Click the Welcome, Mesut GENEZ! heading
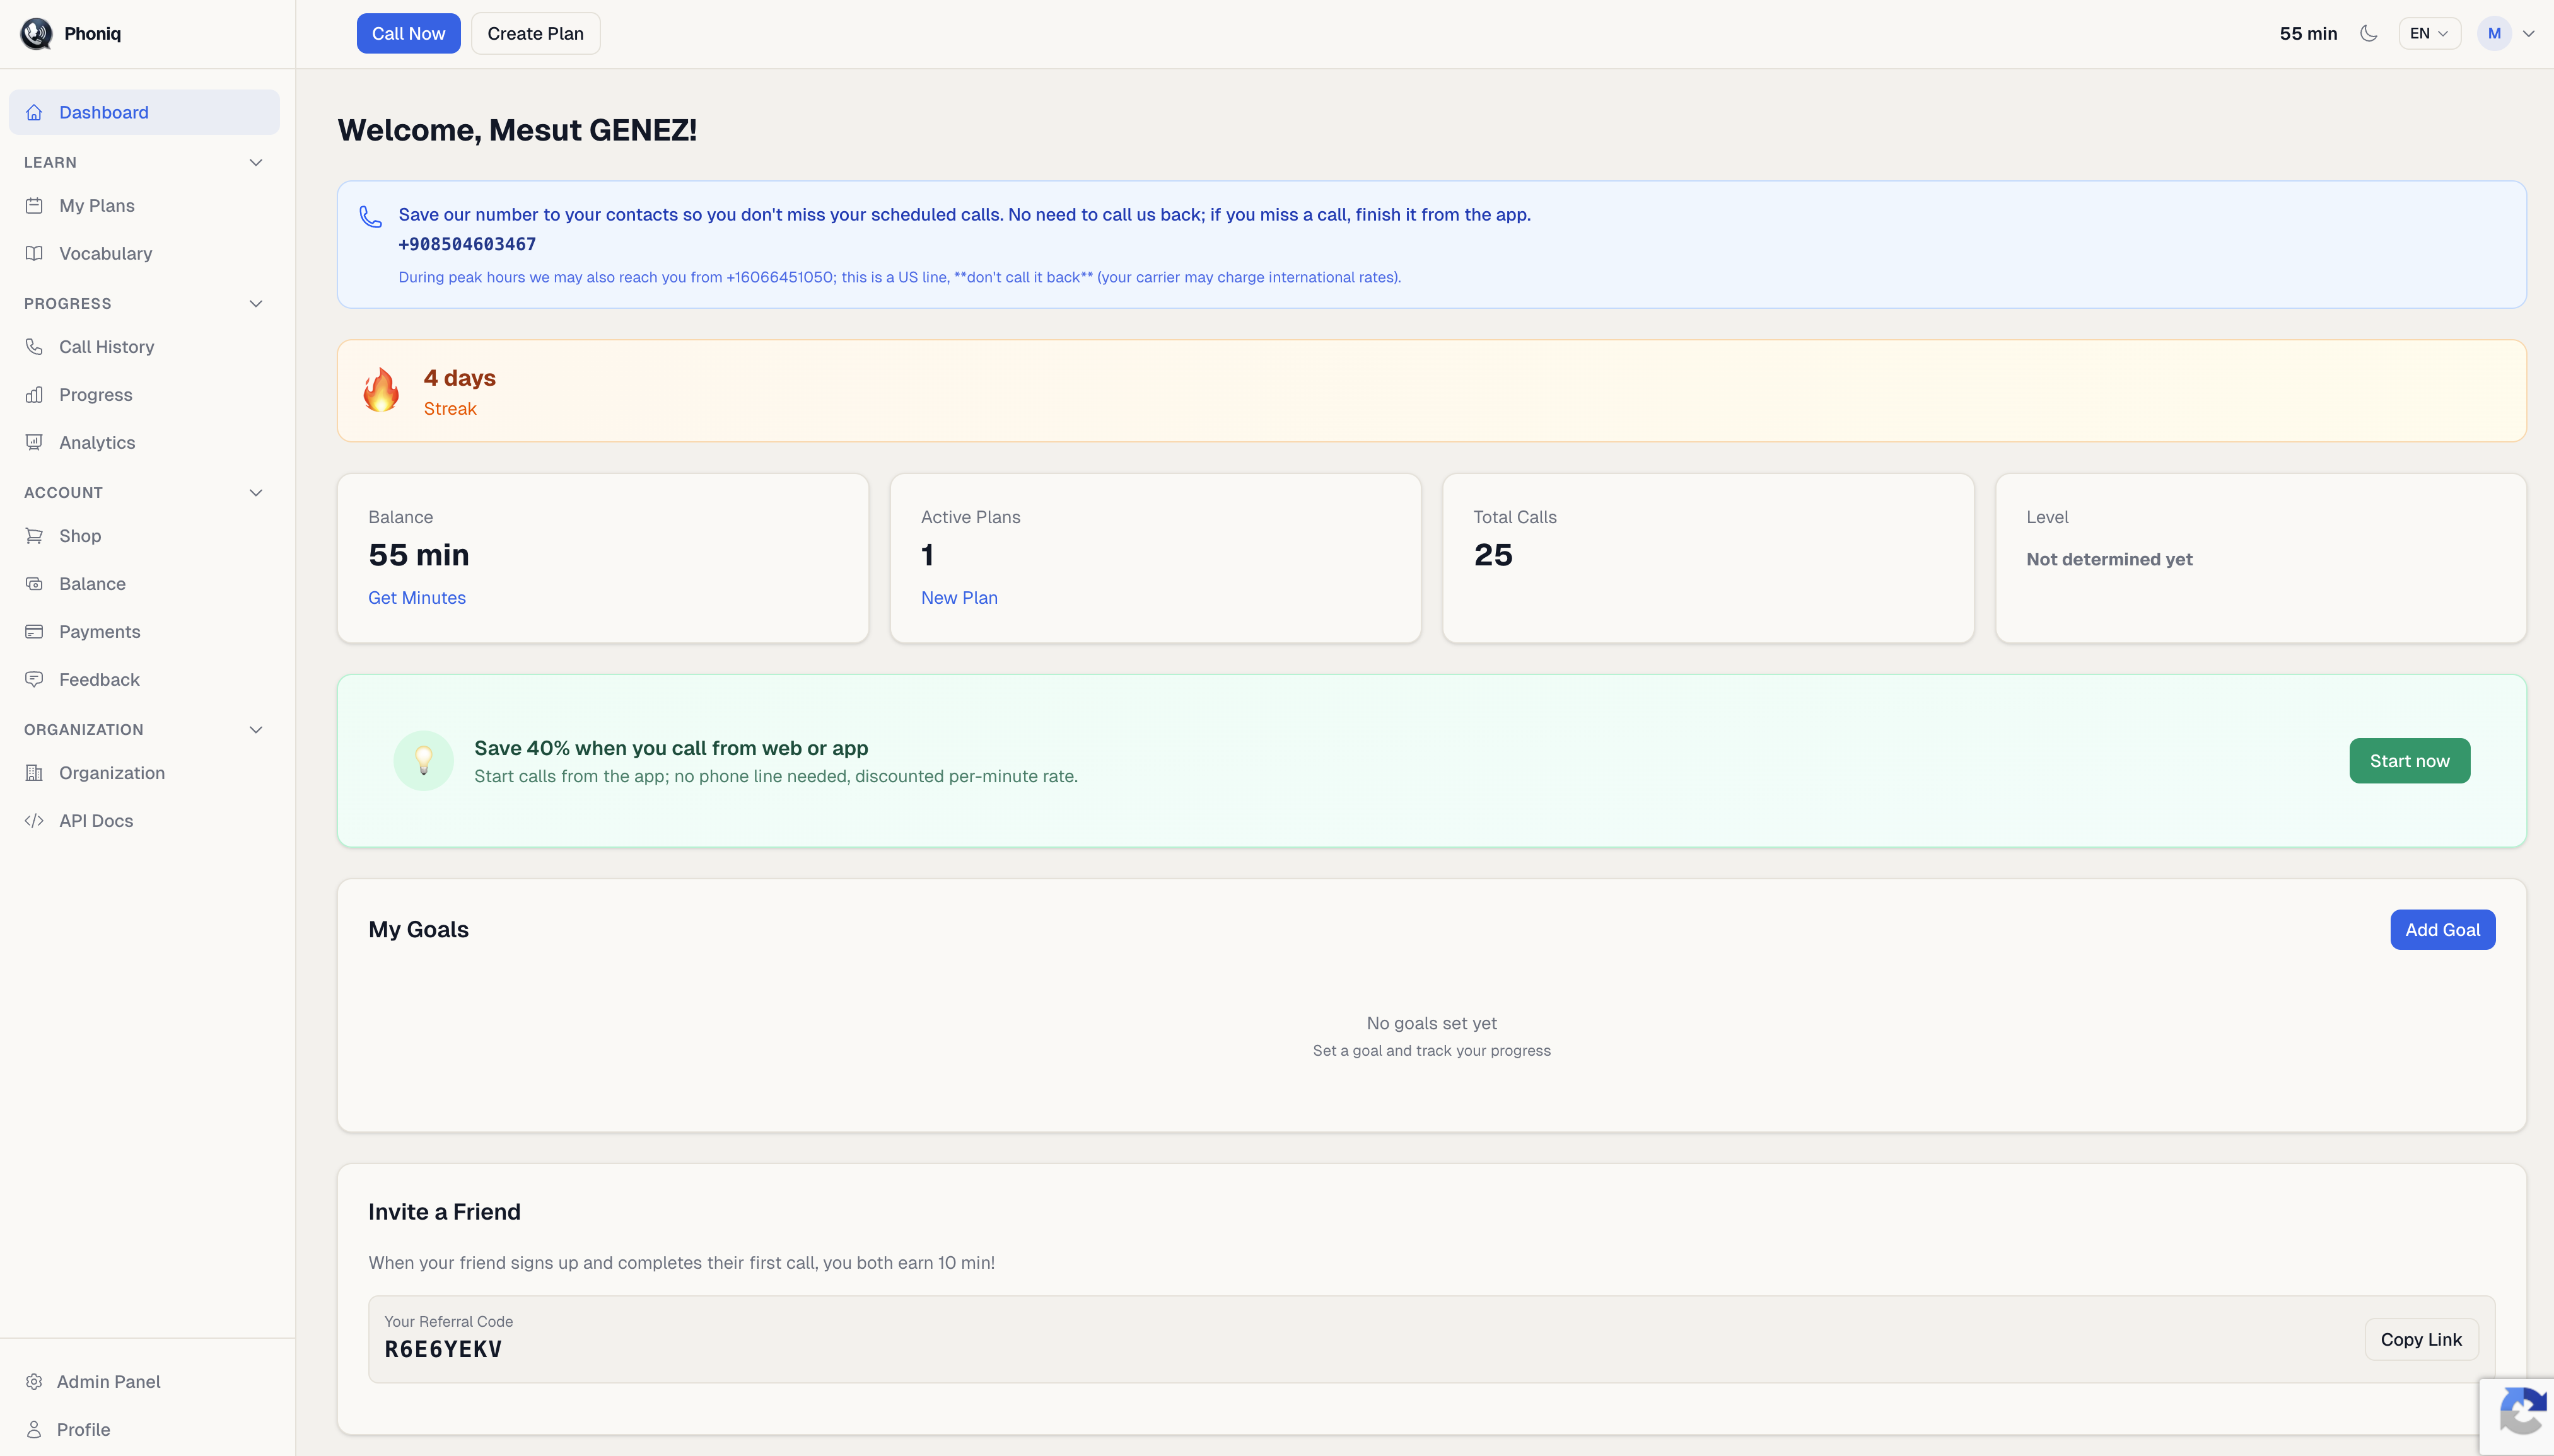This screenshot has height=1456, width=2554. [x=516, y=130]
